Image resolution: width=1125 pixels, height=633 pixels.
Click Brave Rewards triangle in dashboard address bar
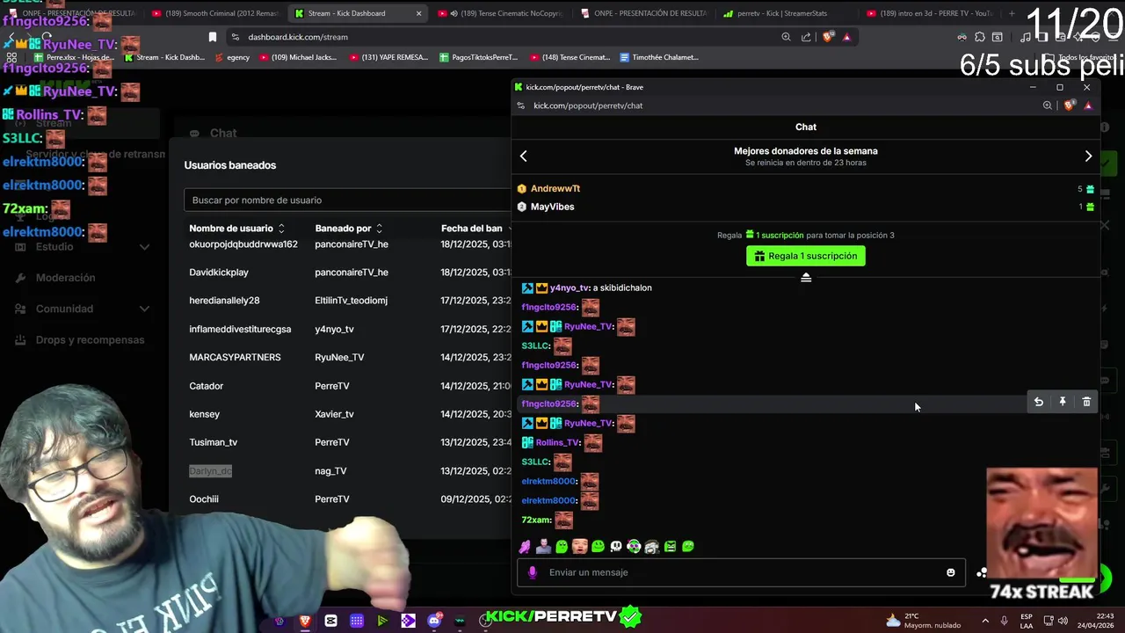click(846, 37)
